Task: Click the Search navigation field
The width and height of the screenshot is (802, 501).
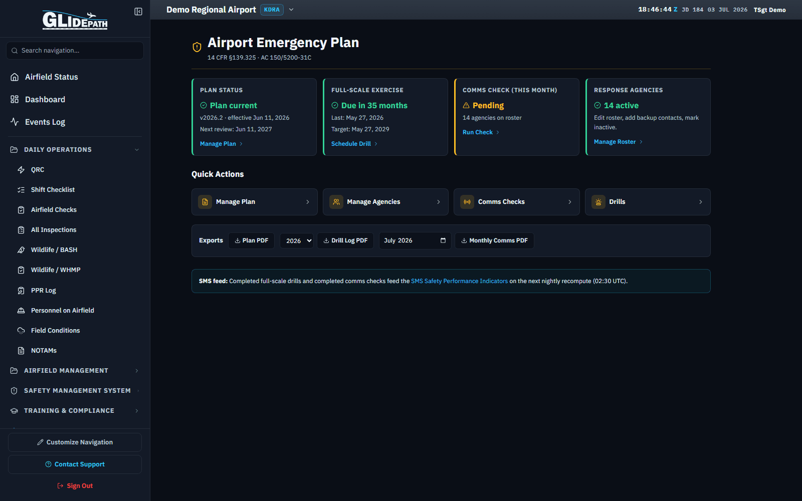Action: (75, 51)
